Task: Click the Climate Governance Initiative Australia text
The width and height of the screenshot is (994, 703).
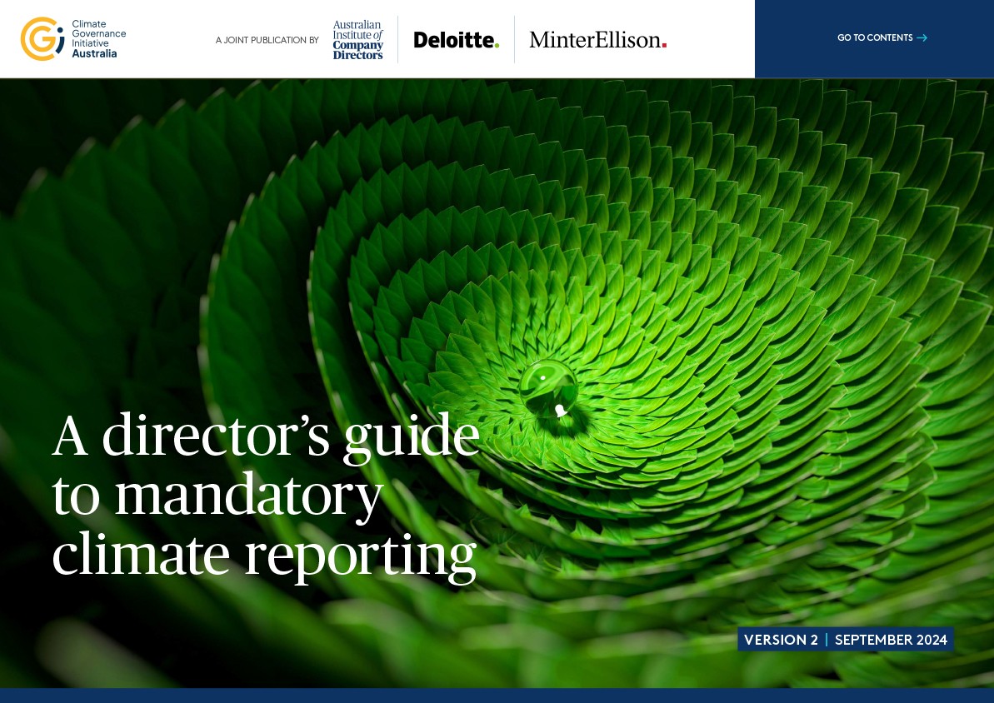Action: coord(98,38)
